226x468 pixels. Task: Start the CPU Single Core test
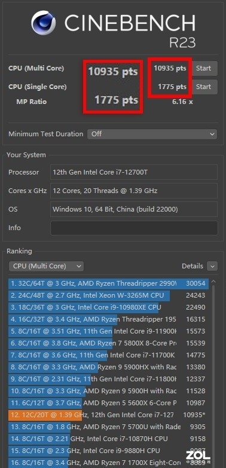point(204,87)
